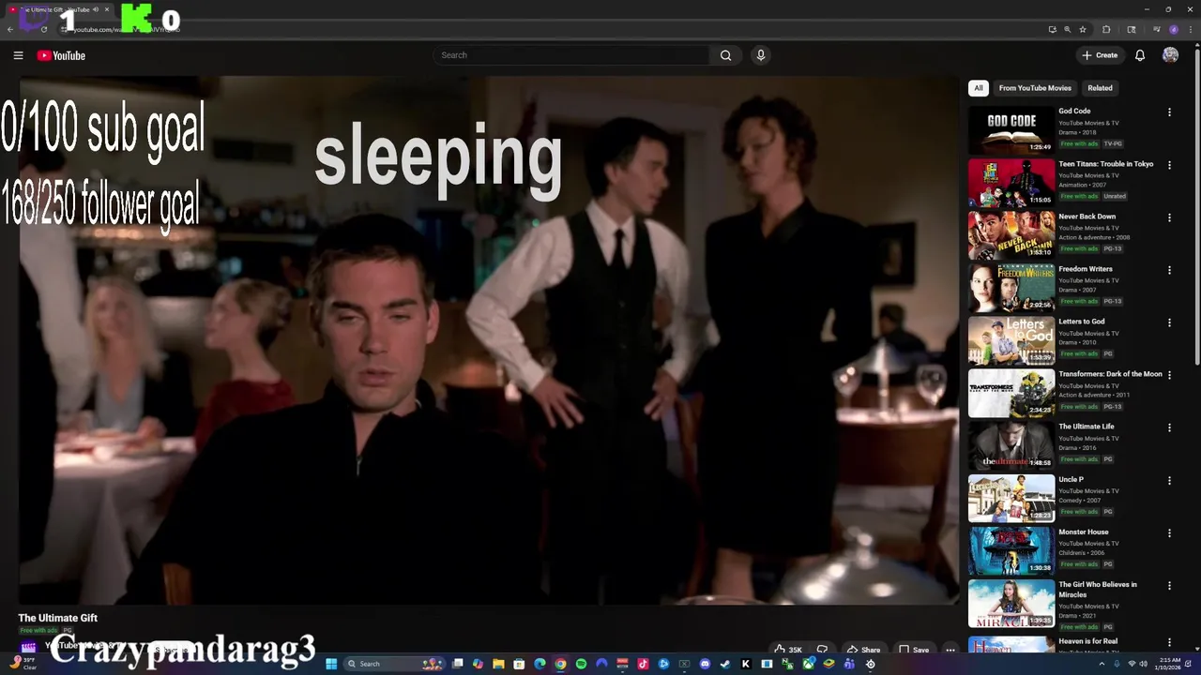Open more options for Uncle P
The height and width of the screenshot is (675, 1201).
coord(1169,480)
